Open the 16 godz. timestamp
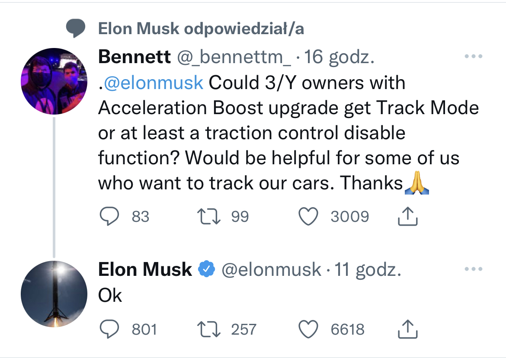The width and height of the screenshot is (506, 358). (339, 58)
